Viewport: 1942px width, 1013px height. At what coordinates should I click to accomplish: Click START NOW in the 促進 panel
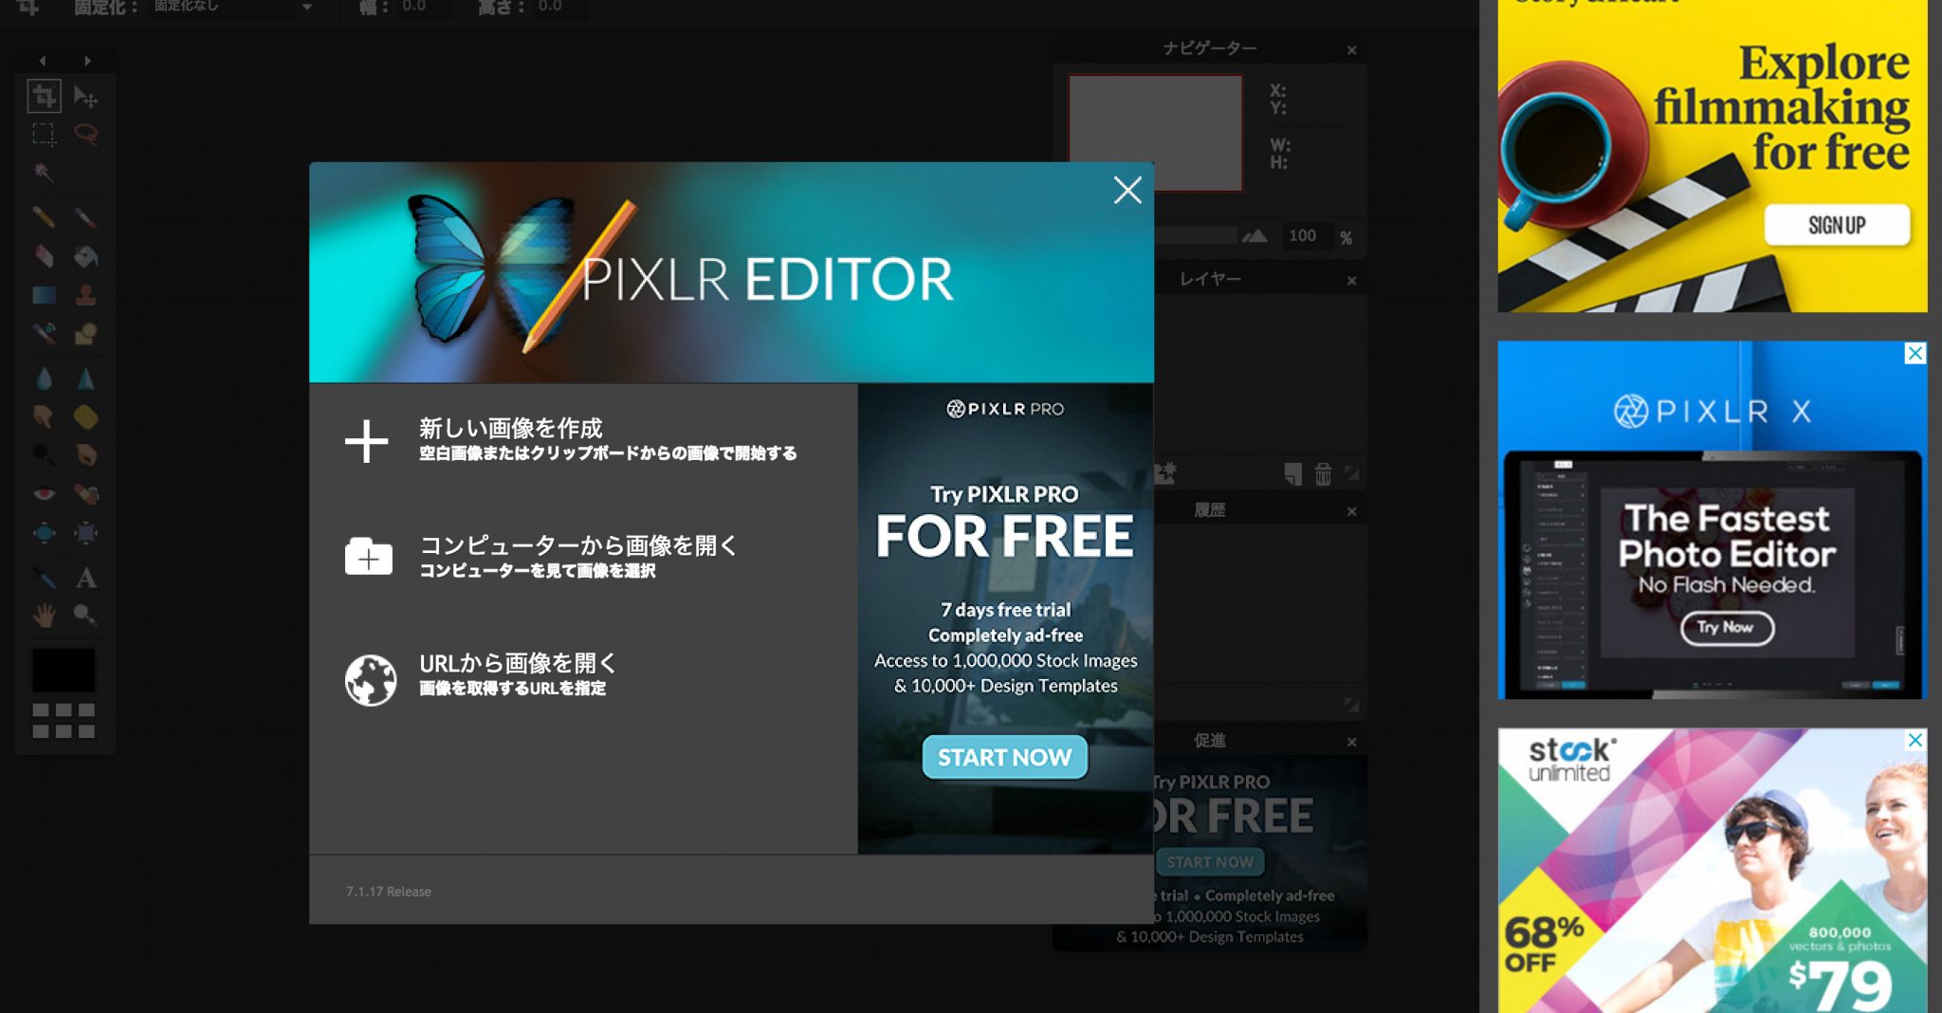click(1210, 862)
